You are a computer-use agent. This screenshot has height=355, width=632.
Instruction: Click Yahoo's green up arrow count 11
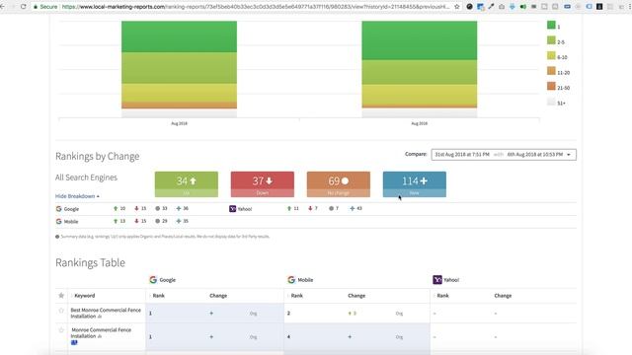(x=293, y=208)
